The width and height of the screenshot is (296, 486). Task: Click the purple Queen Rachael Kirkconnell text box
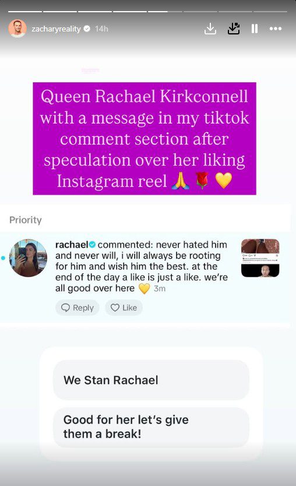[145, 138]
